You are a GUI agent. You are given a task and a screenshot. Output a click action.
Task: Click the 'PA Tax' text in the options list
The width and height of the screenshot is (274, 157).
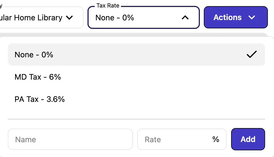click(26, 99)
